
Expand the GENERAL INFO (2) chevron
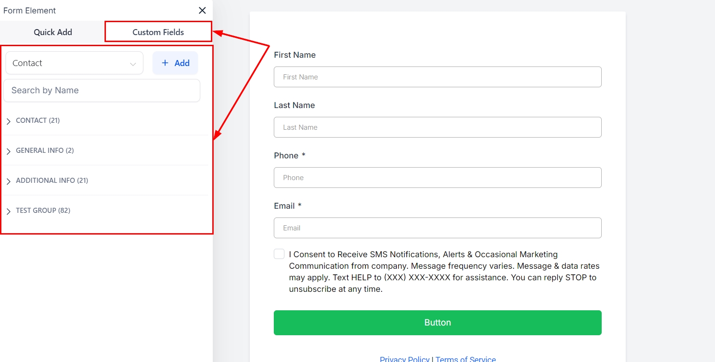pos(9,151)
